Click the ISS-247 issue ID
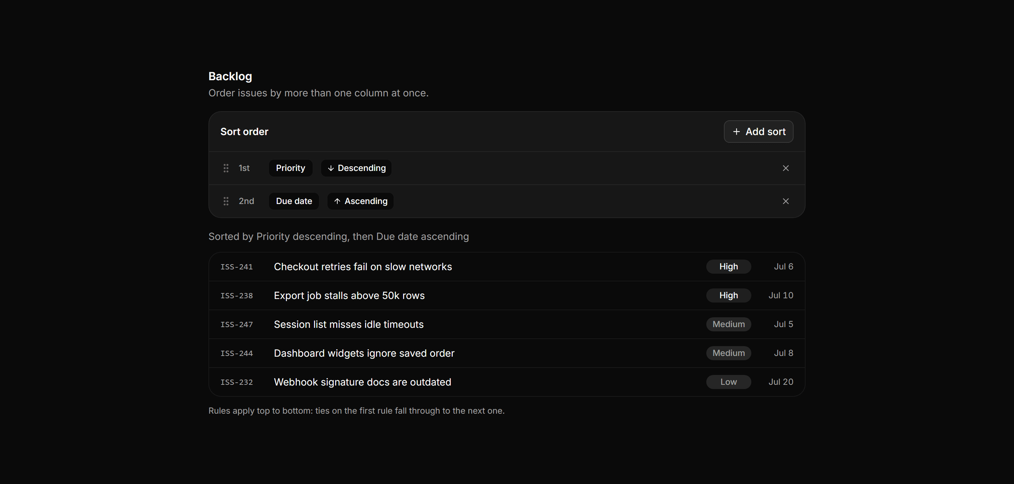 (x=237, y=324)
